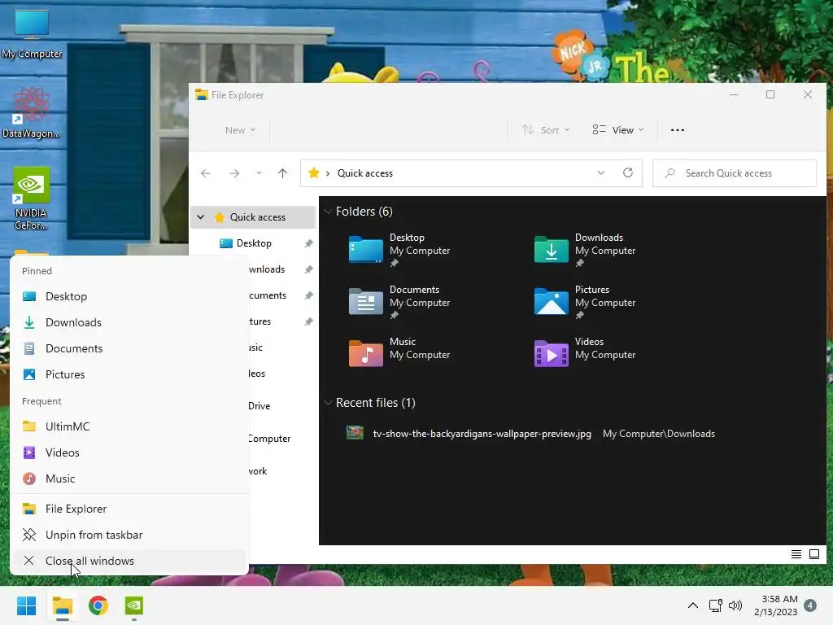This screenshot has height=625, width=833.
Task: Click My Computer\Downloads path text
Action: coord(659,434)
